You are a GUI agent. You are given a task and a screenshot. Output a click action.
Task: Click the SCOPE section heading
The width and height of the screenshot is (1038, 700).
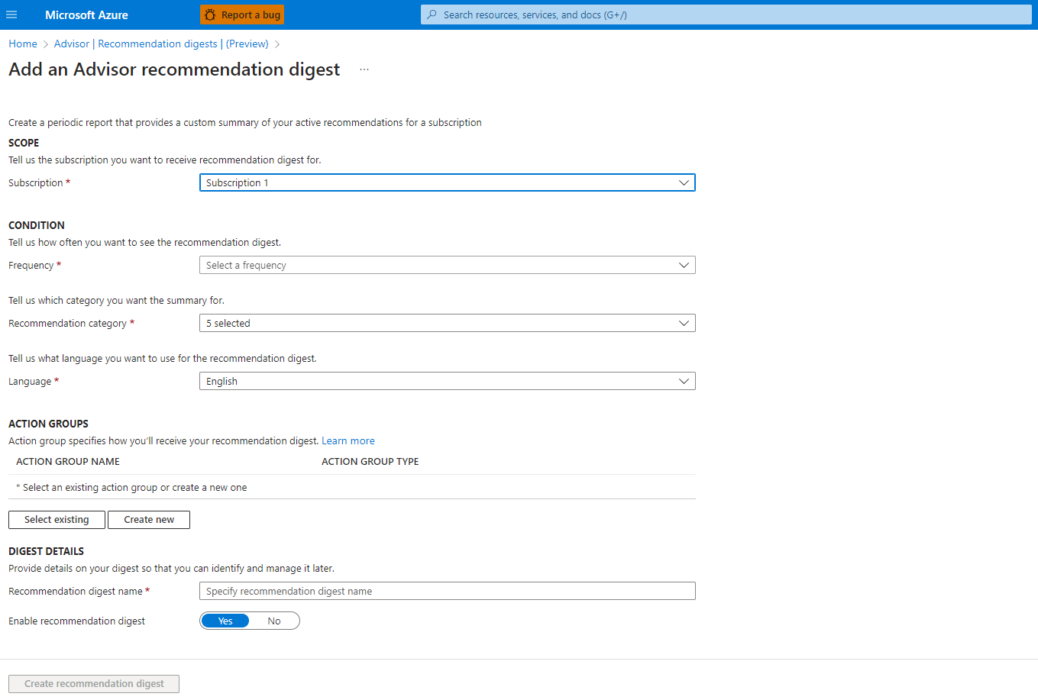[24, 143]
